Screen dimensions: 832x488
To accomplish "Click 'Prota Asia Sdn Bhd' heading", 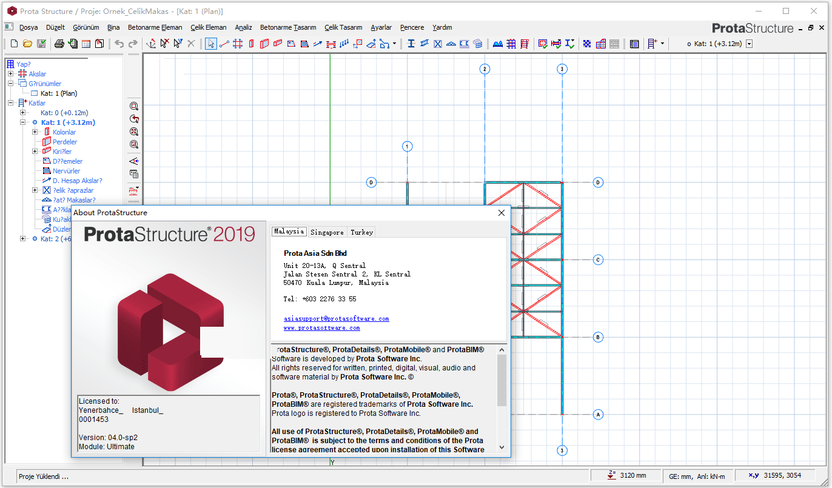I will [315, 253].
